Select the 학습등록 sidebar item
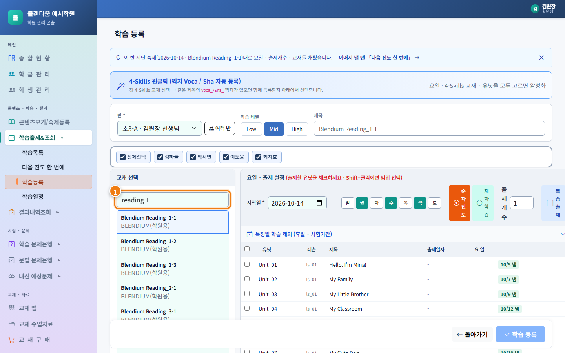The image size is (565, 353). (48, 182)
